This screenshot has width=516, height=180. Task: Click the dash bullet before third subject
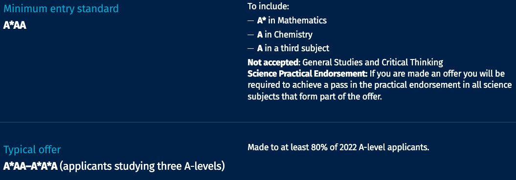(x=250, y=49)
